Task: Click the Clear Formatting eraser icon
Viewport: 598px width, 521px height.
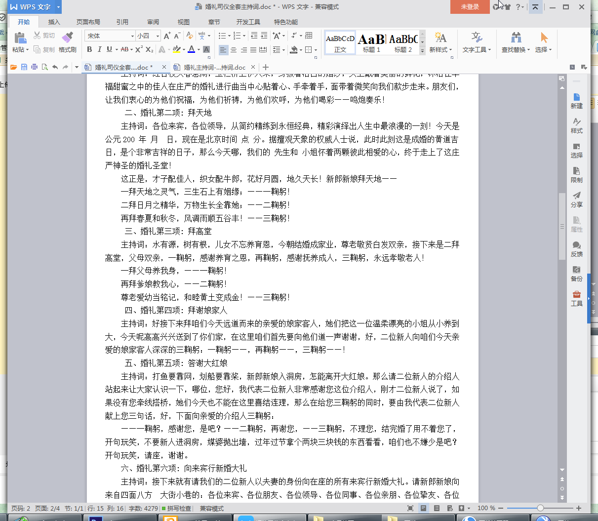Action: click(x=190, y=36)
